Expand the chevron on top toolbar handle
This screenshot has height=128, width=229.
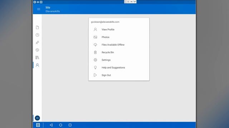(135, 1)
